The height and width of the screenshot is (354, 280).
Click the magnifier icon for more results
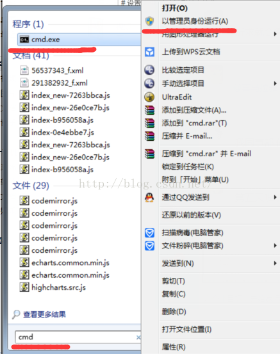16,314
